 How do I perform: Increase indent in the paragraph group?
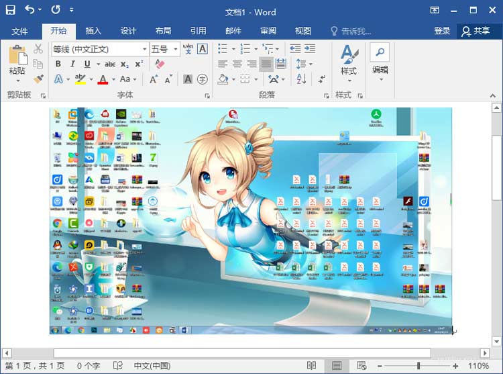[309, 49]
